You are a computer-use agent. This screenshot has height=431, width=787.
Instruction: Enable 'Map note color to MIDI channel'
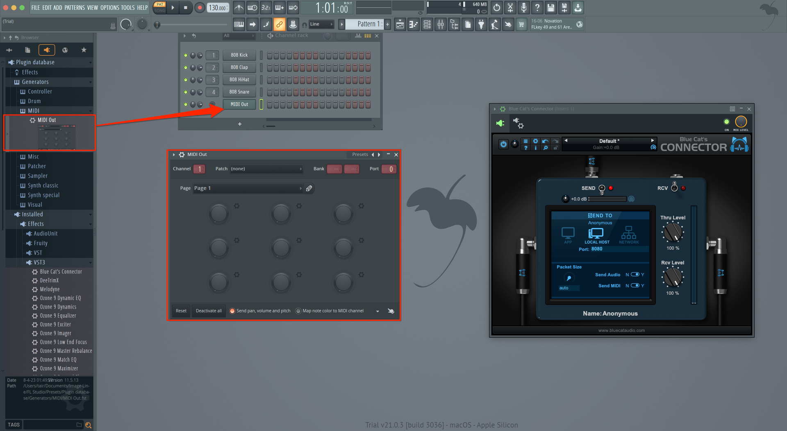coord(298,311)
